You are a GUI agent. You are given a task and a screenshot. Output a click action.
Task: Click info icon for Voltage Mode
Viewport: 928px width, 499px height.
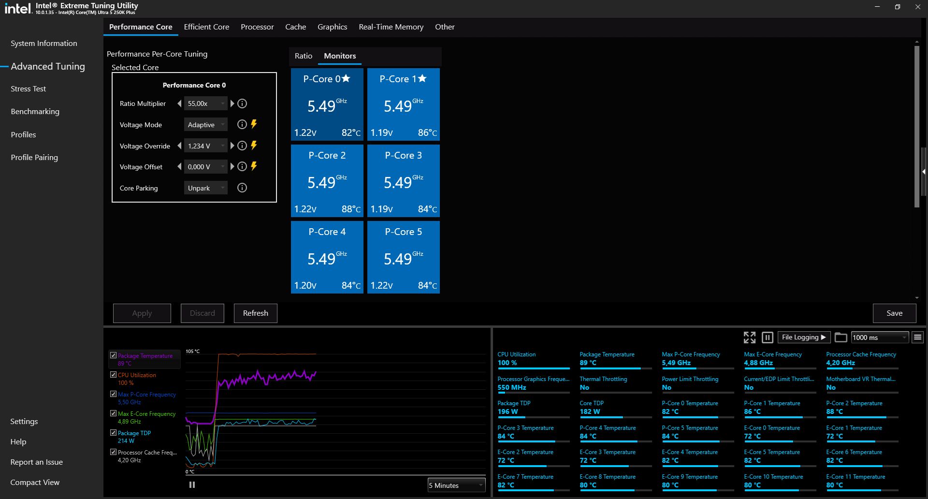(242, 124)
